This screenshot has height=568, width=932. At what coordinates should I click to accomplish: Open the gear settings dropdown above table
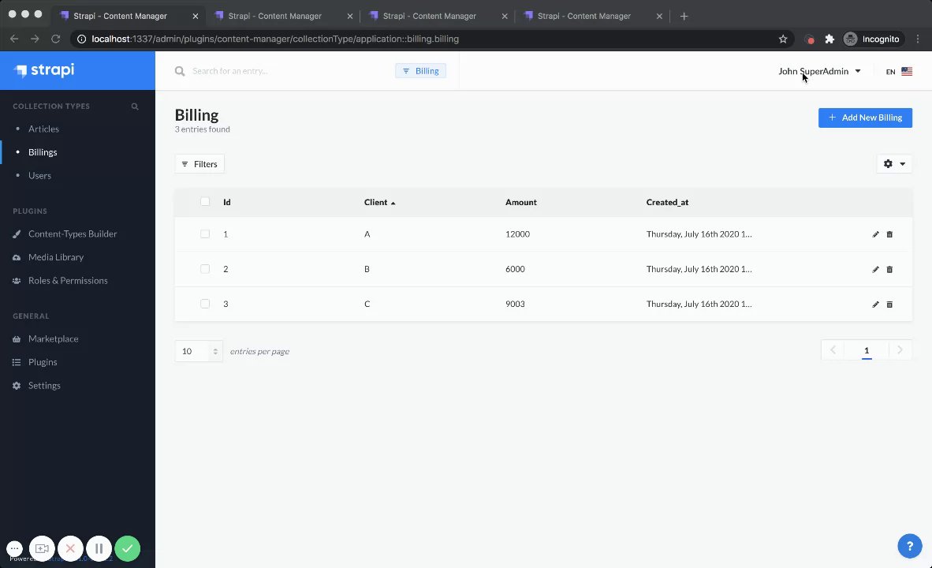click(x=894, y=163)
